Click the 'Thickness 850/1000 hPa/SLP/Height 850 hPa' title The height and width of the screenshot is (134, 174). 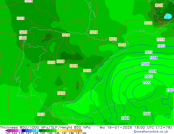[45, 127]
